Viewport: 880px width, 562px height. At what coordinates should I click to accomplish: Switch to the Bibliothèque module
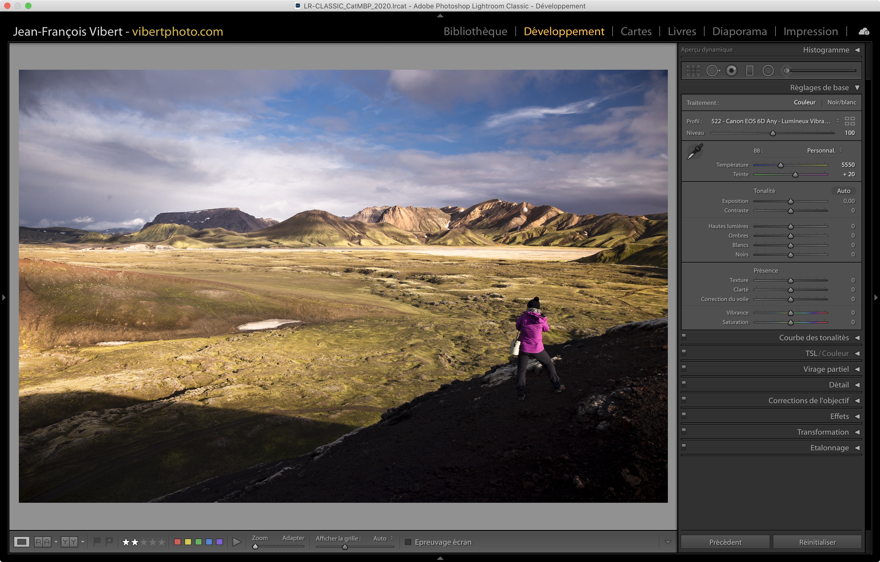click(475, 31)
